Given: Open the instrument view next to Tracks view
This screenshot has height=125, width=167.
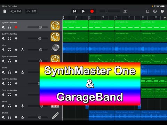Looking at the screenshot, I should pyautogui.click(x=19, y=11).
